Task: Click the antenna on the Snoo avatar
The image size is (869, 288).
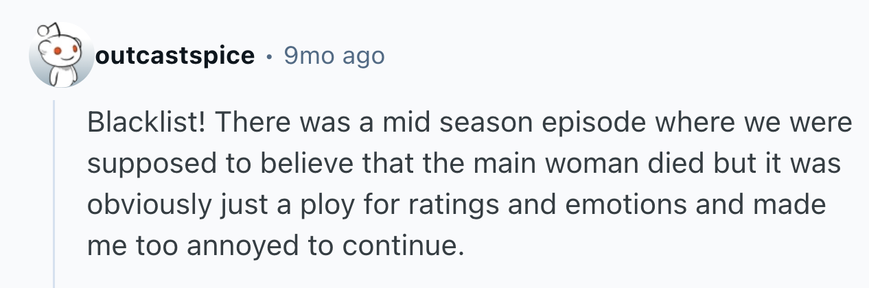Action: coord(46,29)
